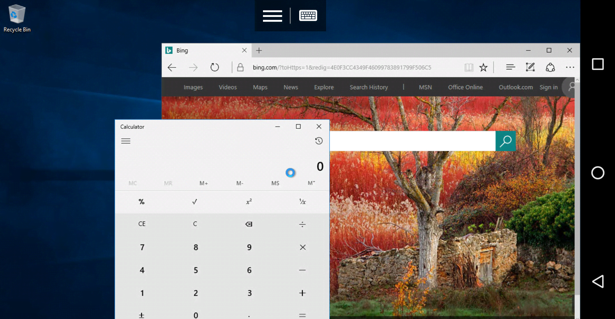Click the Calculator CE key
615x319 pixels.
[x=142, y=224]
